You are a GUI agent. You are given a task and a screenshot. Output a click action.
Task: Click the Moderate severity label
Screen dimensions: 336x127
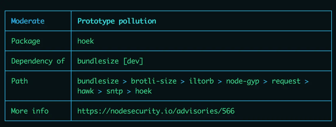point(28,21)
